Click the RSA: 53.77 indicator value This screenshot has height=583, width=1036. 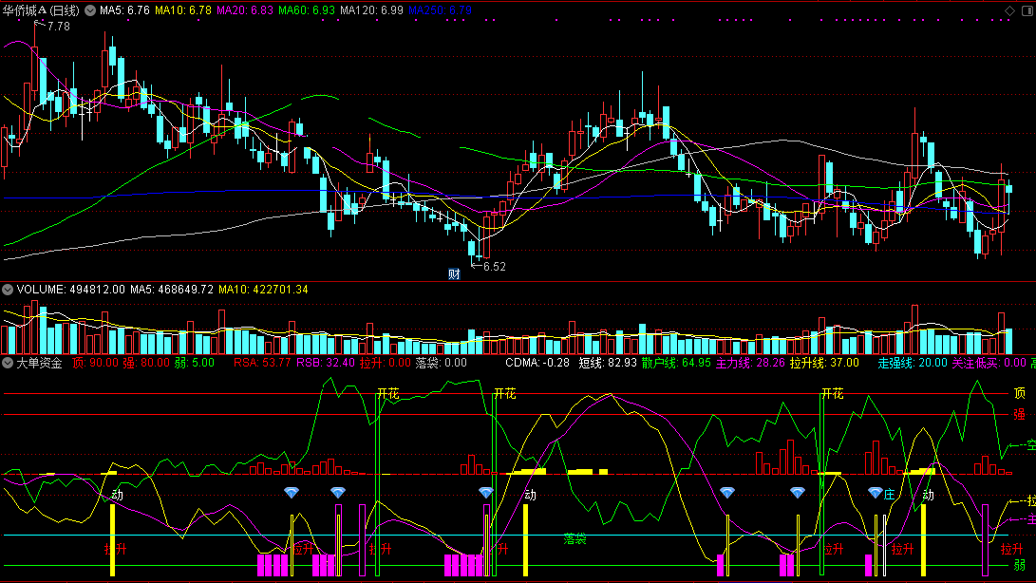[x=262, y=363]
